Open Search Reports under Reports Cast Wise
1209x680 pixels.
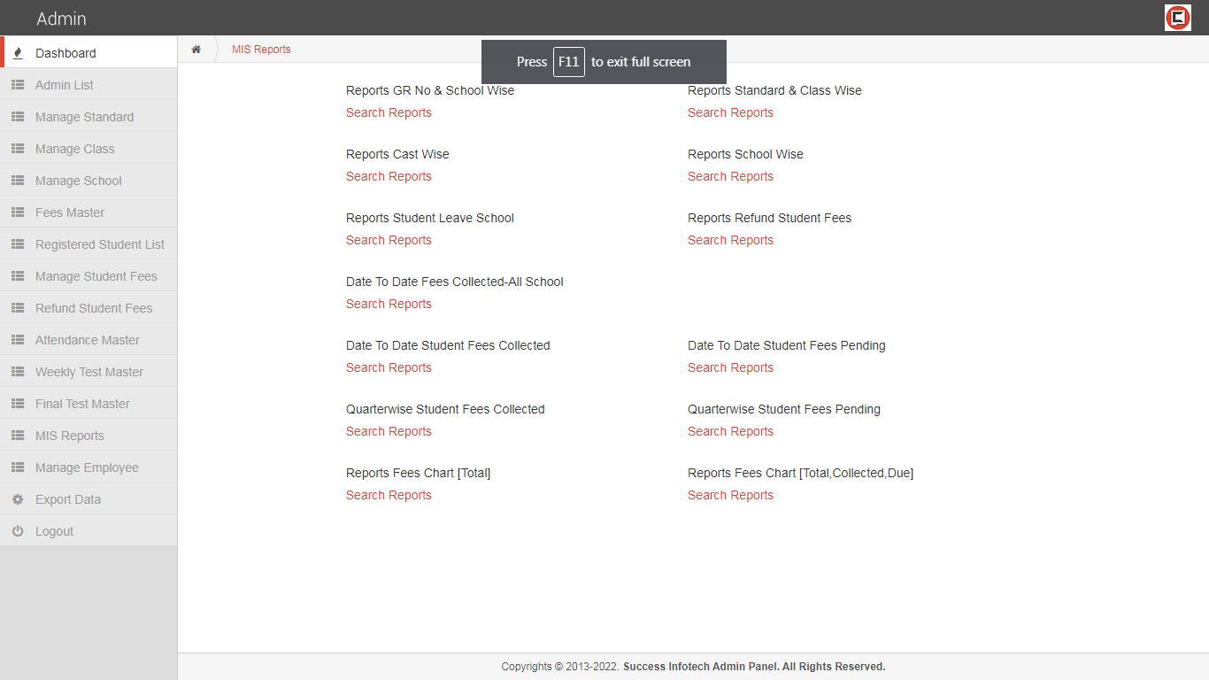tap(389, 176)
